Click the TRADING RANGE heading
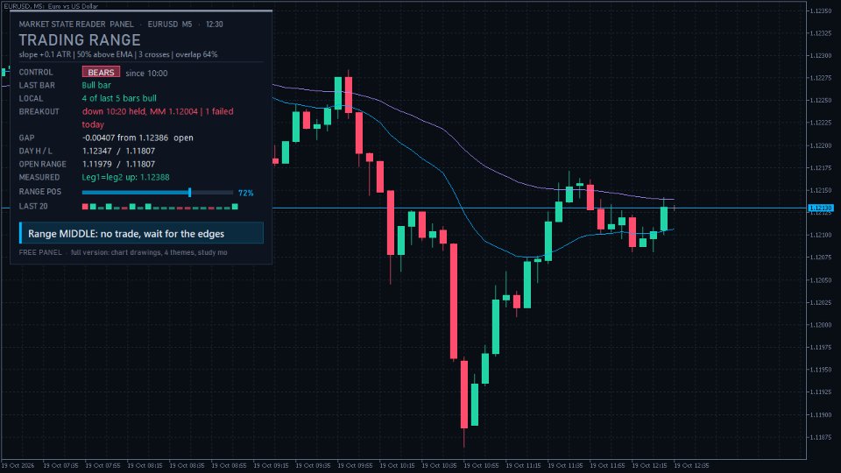The image size is (841, 473). tap(80, 40)
